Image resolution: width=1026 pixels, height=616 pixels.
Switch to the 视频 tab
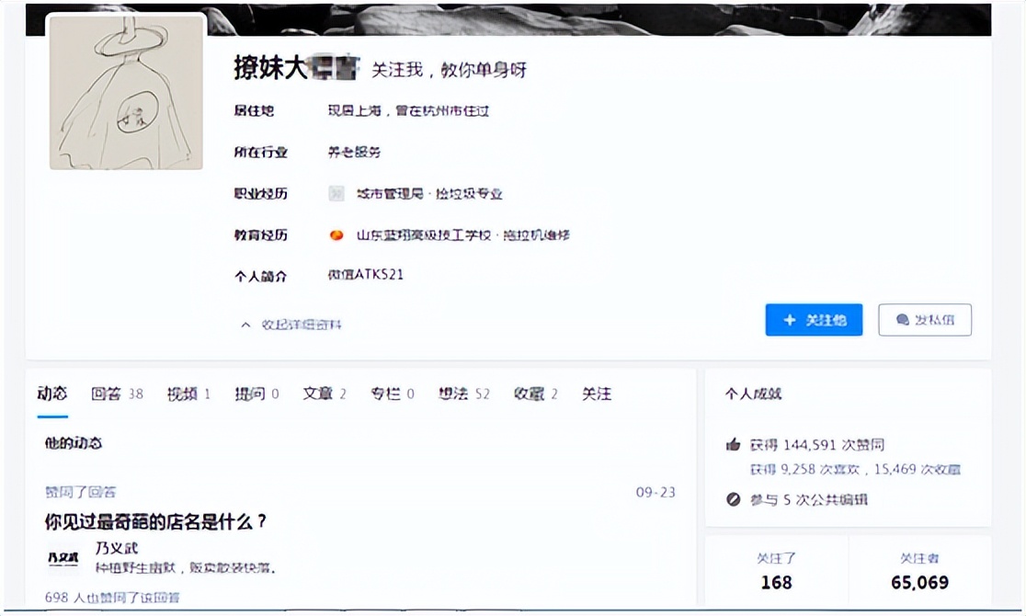click(185, 393)
